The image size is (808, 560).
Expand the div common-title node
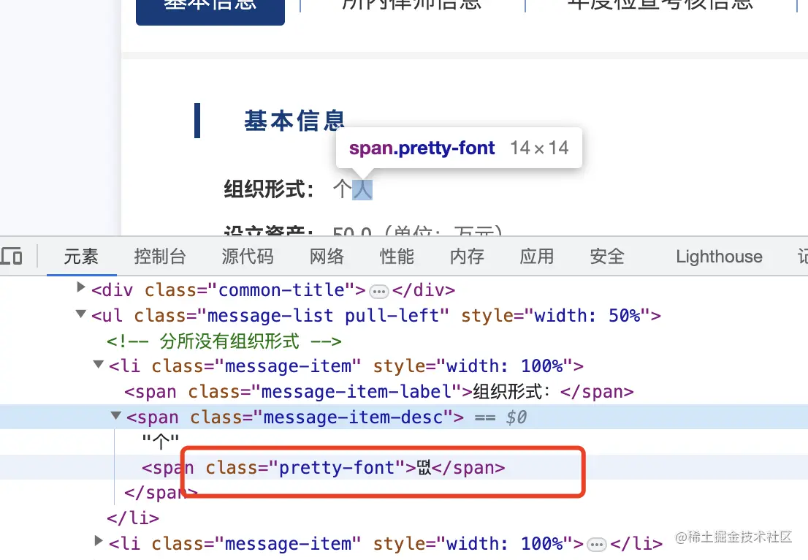tap(80, 287)
